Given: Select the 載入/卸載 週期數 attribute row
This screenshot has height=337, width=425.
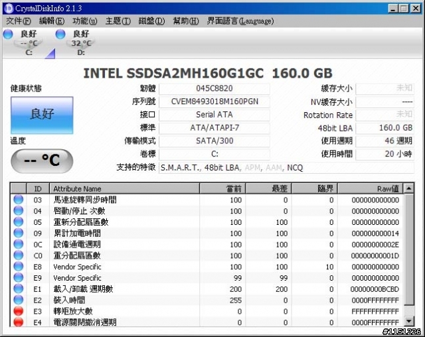Looking at the screenshot, I should [x=207, y=289].
